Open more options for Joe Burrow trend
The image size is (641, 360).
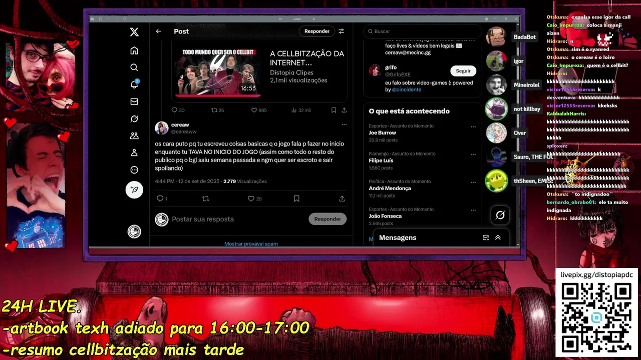[473, 127]
